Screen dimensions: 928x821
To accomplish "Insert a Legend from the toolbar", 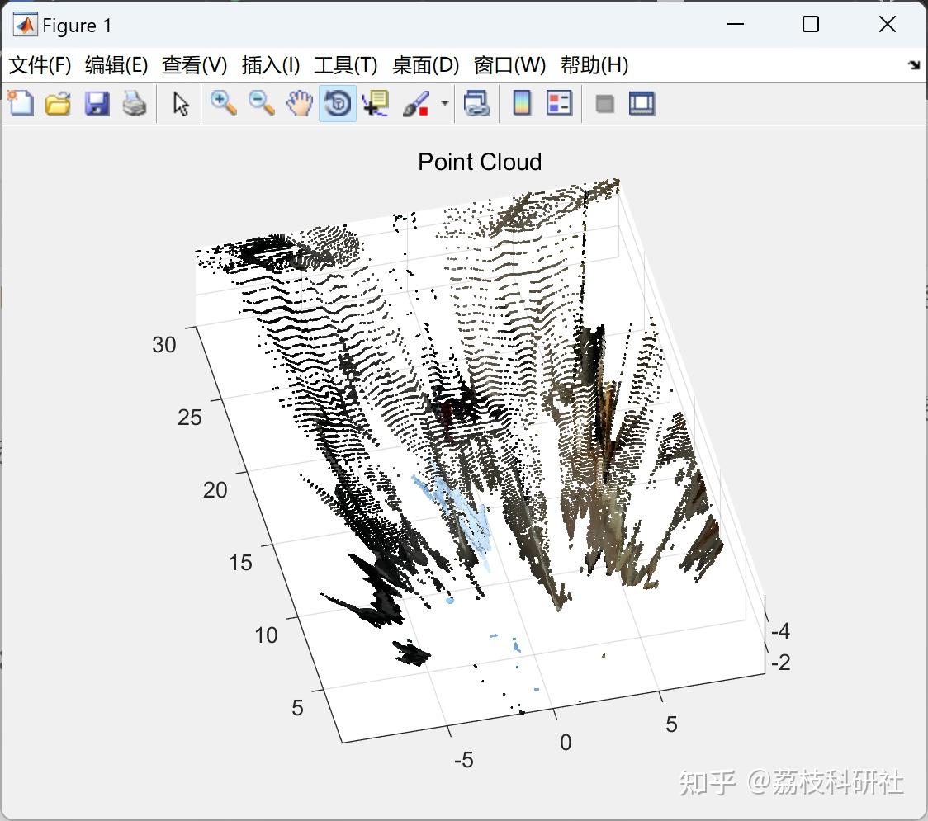I will click(x=559, y=103).
